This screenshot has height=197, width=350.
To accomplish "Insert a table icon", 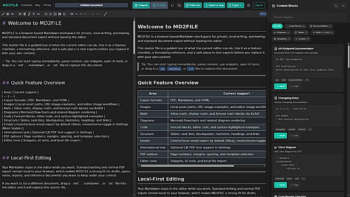I will (59, 14).
